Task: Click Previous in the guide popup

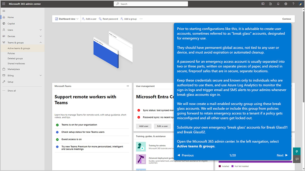Action: click(186, 155)
